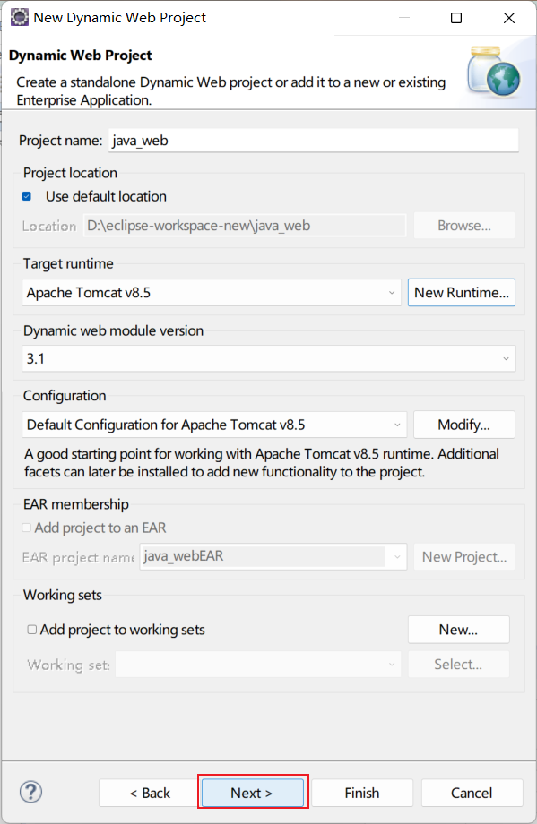Close the New Dynamic Web Project dialog

click(x=509, y=18)
